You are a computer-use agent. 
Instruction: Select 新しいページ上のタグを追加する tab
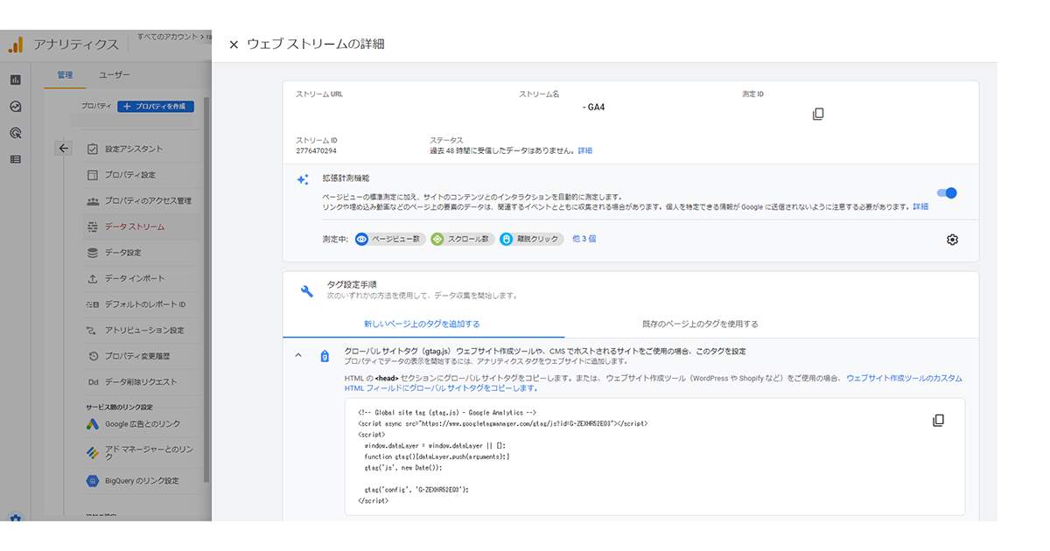422,324
